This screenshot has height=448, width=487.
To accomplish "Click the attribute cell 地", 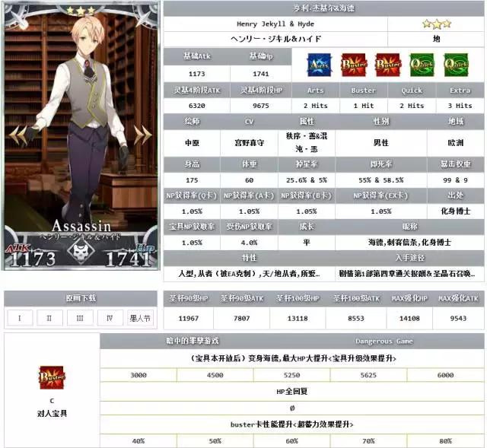I will [x=436, y=39].
